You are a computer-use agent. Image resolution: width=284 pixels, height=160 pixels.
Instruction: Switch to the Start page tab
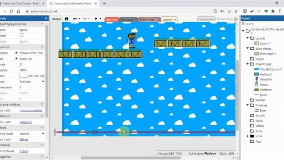click(127, 20)
